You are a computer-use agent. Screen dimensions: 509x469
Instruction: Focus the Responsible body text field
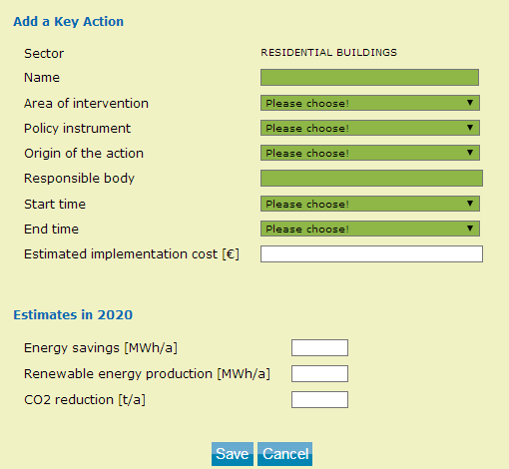coord(371,179)
